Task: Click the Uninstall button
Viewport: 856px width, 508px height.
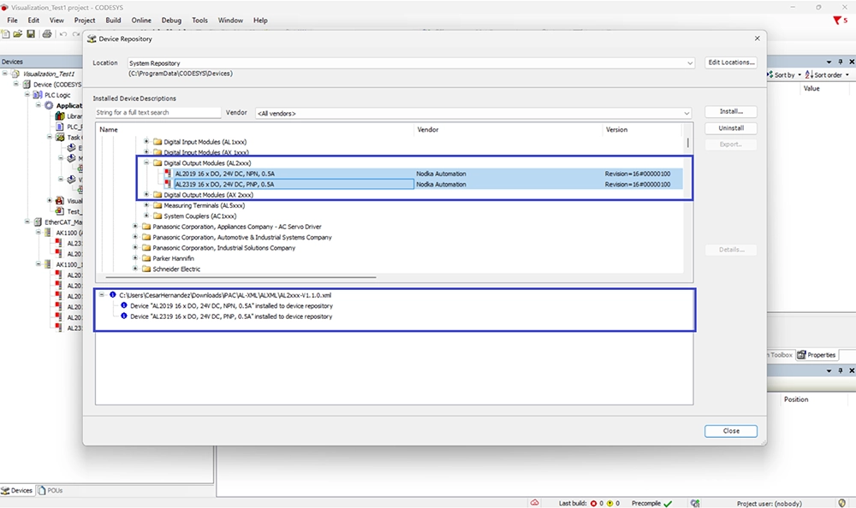Action: click(x=731, y=128)
